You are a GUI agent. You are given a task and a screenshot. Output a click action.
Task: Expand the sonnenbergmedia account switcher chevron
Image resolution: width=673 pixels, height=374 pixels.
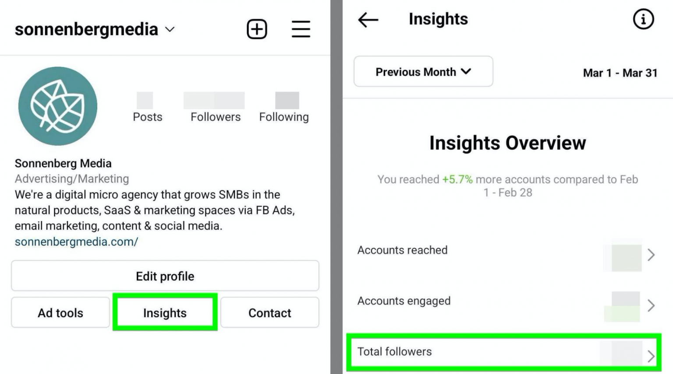point(170,29)
